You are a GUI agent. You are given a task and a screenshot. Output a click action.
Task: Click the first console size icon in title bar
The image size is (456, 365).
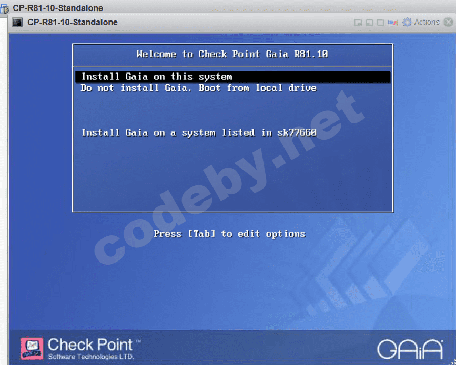358,23
